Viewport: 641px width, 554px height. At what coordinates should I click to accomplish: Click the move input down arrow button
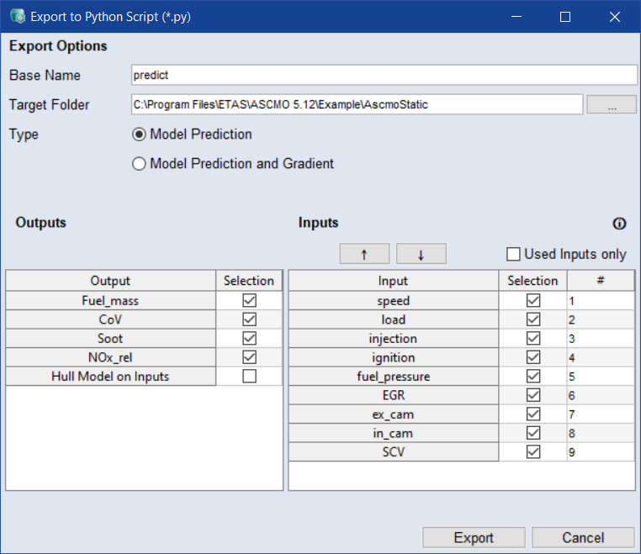point(421,254)
